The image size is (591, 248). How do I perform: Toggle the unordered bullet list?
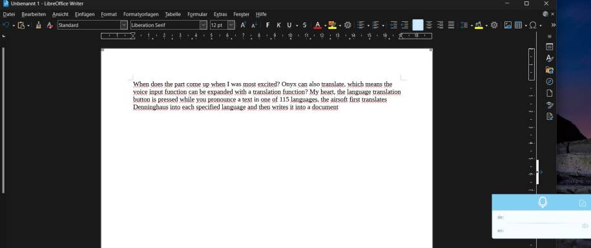(x=360, y=25)
